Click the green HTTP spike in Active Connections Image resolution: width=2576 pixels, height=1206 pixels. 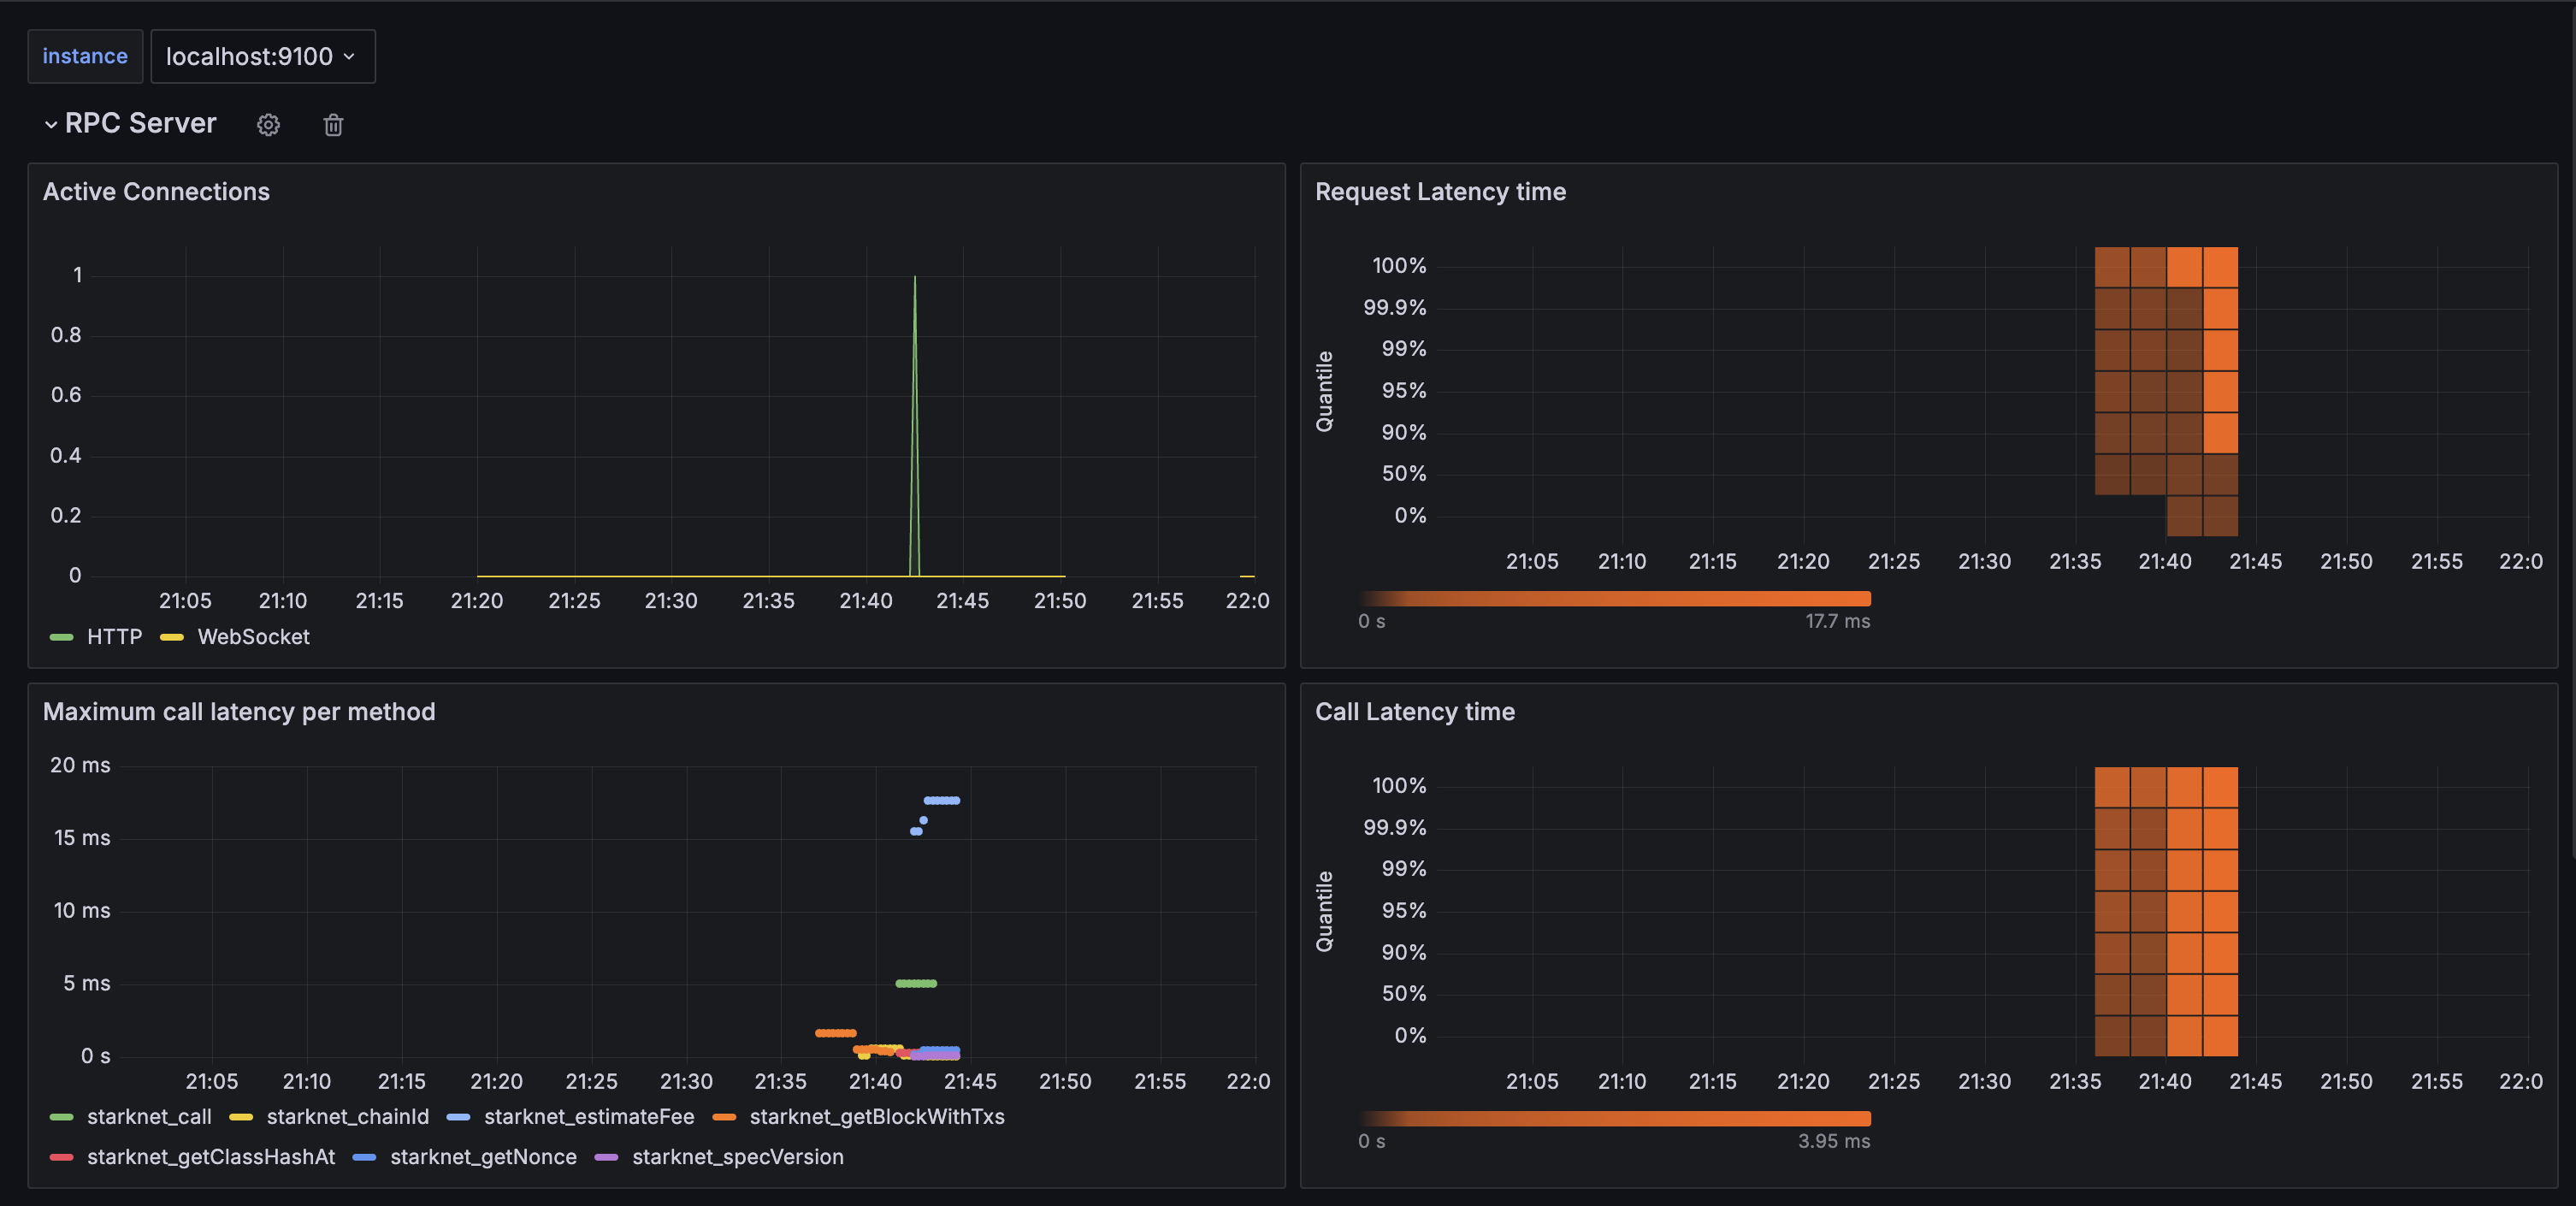[x=915, y=425]
